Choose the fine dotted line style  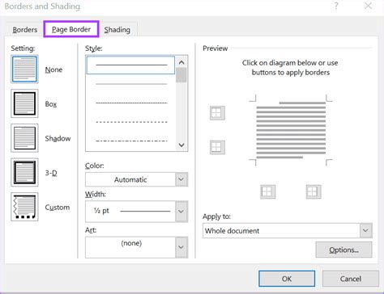(x=131, y=103)
